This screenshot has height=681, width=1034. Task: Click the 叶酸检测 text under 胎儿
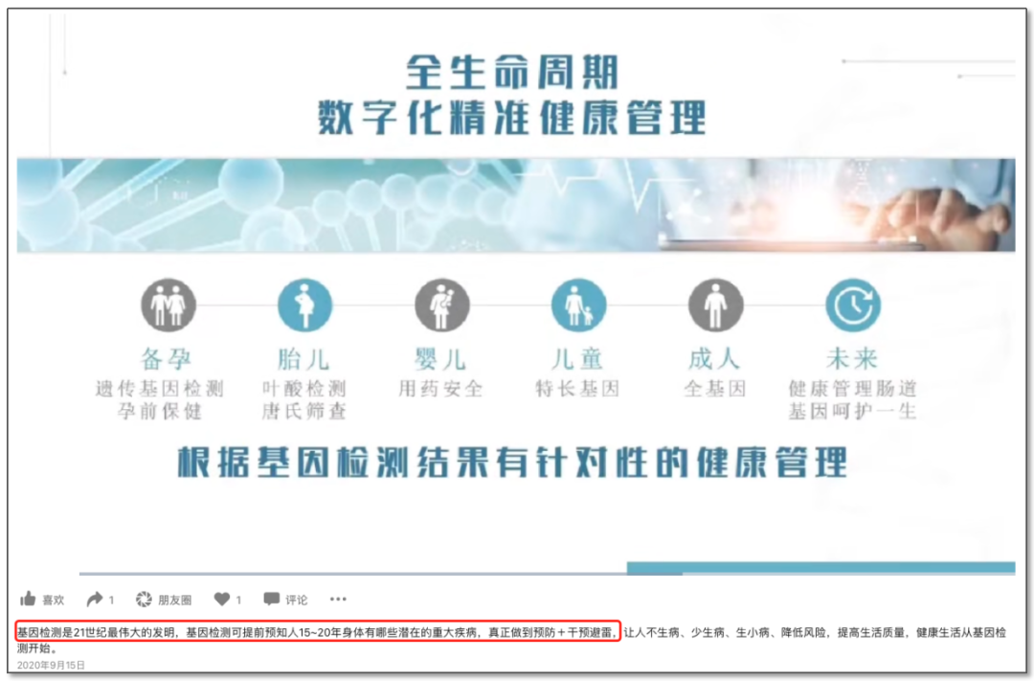pos(303,389)
